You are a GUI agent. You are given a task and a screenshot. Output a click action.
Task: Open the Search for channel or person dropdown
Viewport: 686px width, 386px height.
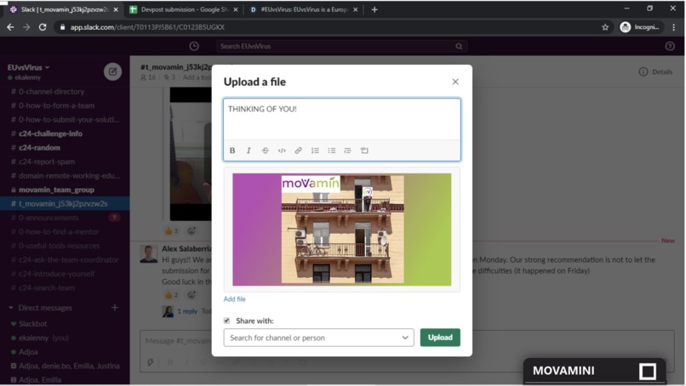318,338
